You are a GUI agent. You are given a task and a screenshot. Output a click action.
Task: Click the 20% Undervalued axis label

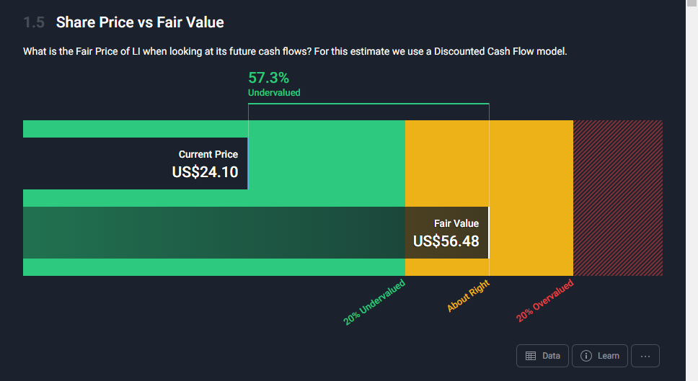pyautogui.click(x=374, y=302)
